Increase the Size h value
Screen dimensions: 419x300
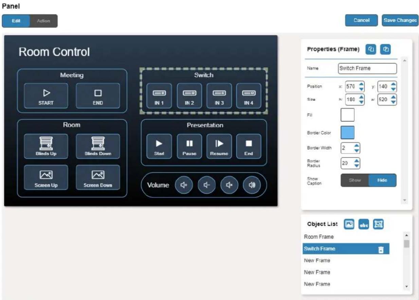tap(361, 97)
